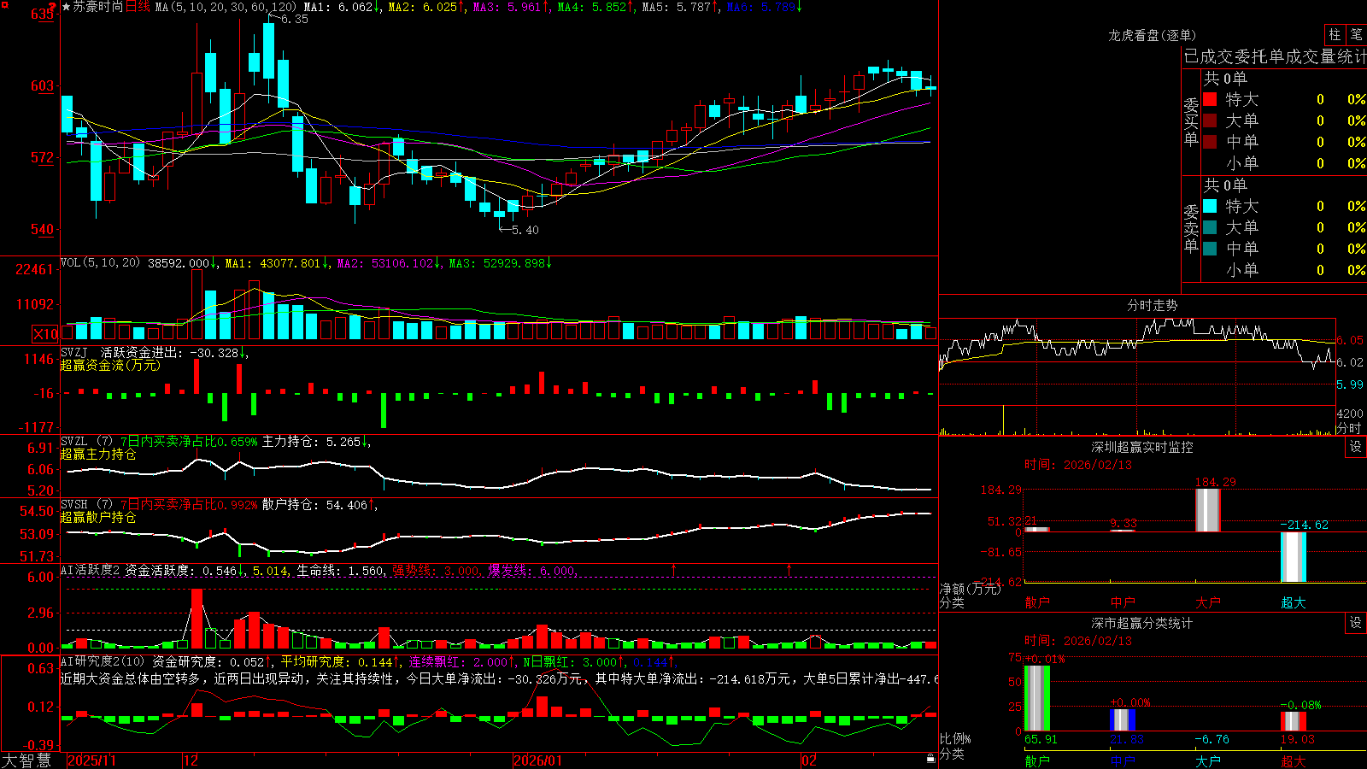This screenshot has width=1367, height=769.
Task: Open 设 settings for 深市超赢分类统计
Action: [1356, 624]
